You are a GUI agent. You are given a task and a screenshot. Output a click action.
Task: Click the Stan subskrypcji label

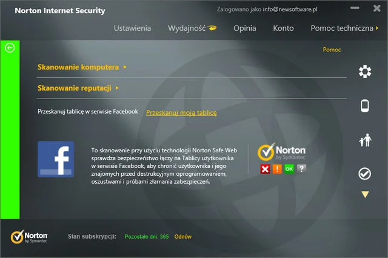(x=92, y=236)
